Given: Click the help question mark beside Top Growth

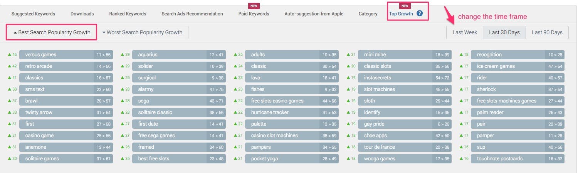Looking at the screenshot, I should click(420, 13).
